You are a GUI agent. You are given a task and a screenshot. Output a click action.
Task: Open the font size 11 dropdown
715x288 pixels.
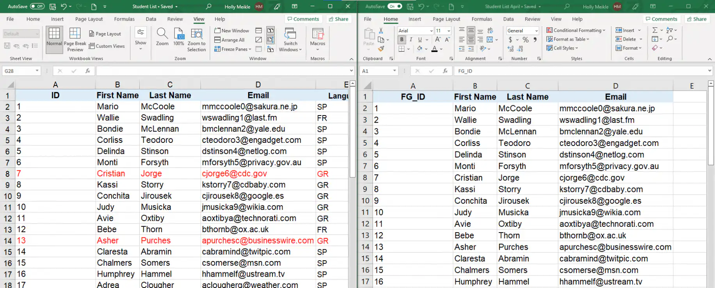click(449, 31)
